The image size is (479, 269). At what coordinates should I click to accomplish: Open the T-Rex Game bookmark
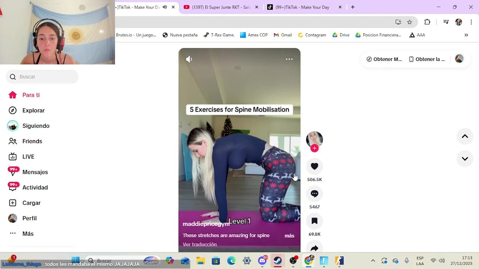point(219,35)
